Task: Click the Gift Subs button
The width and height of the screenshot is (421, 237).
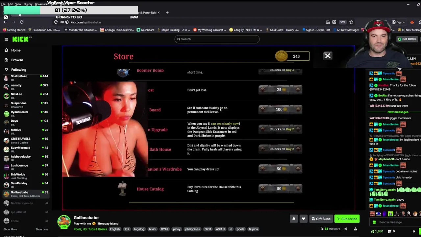Action: 321,219
